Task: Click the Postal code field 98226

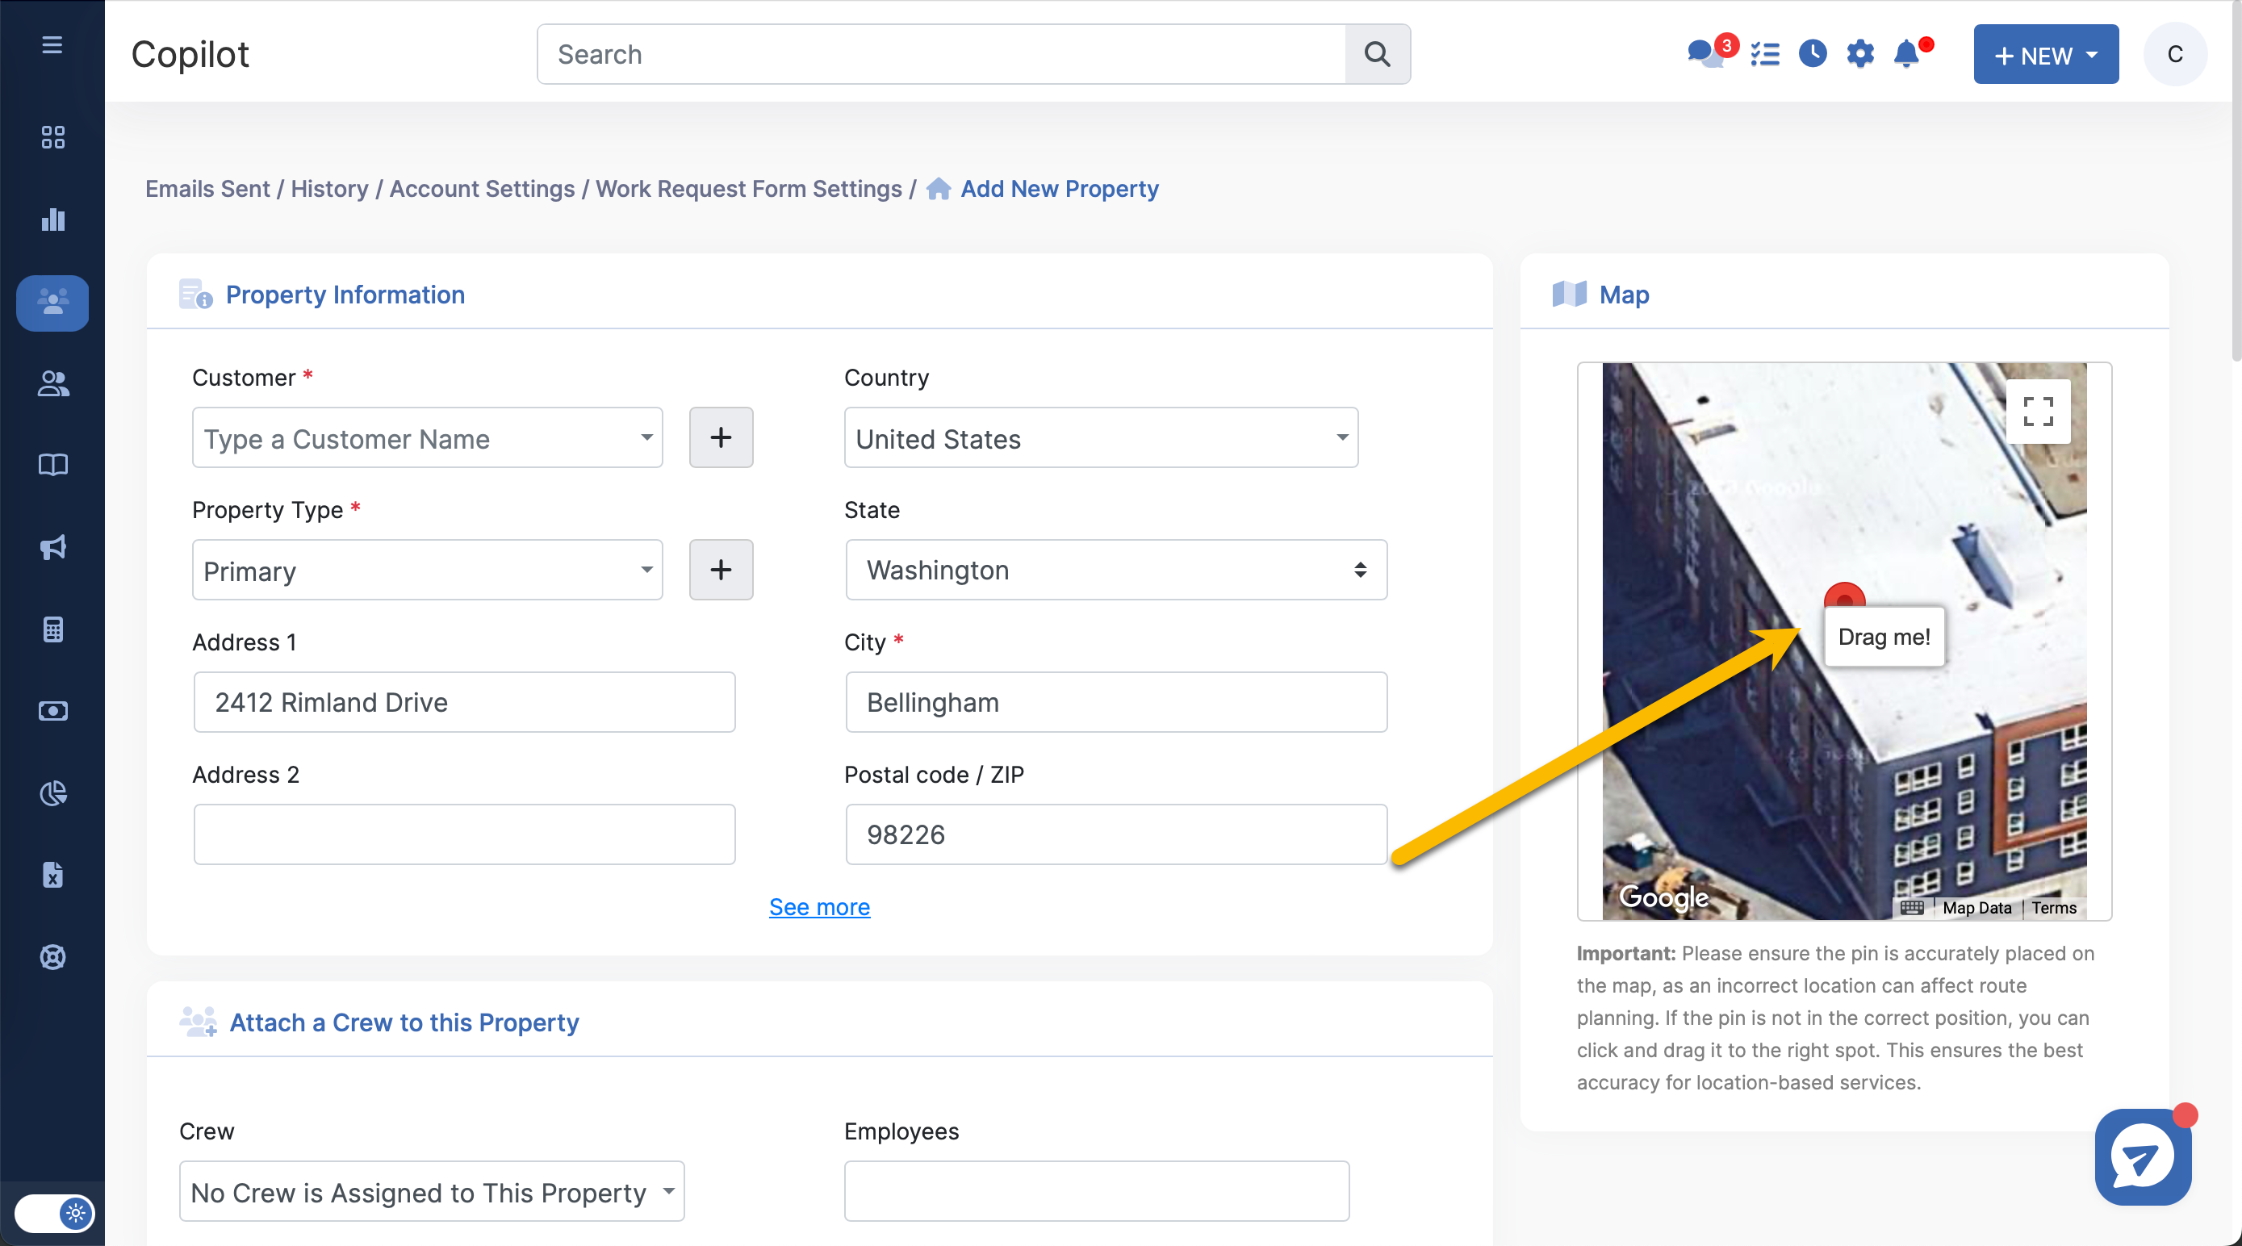Action: click(x=1117, y=834)
